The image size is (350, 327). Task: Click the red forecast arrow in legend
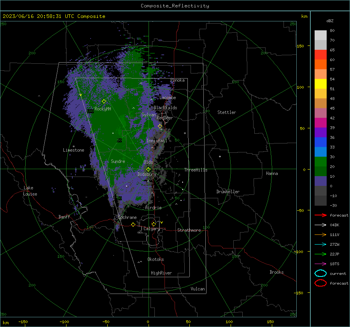pos(320,215)
